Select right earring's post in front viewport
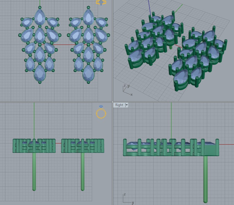 tap(82, 172)
